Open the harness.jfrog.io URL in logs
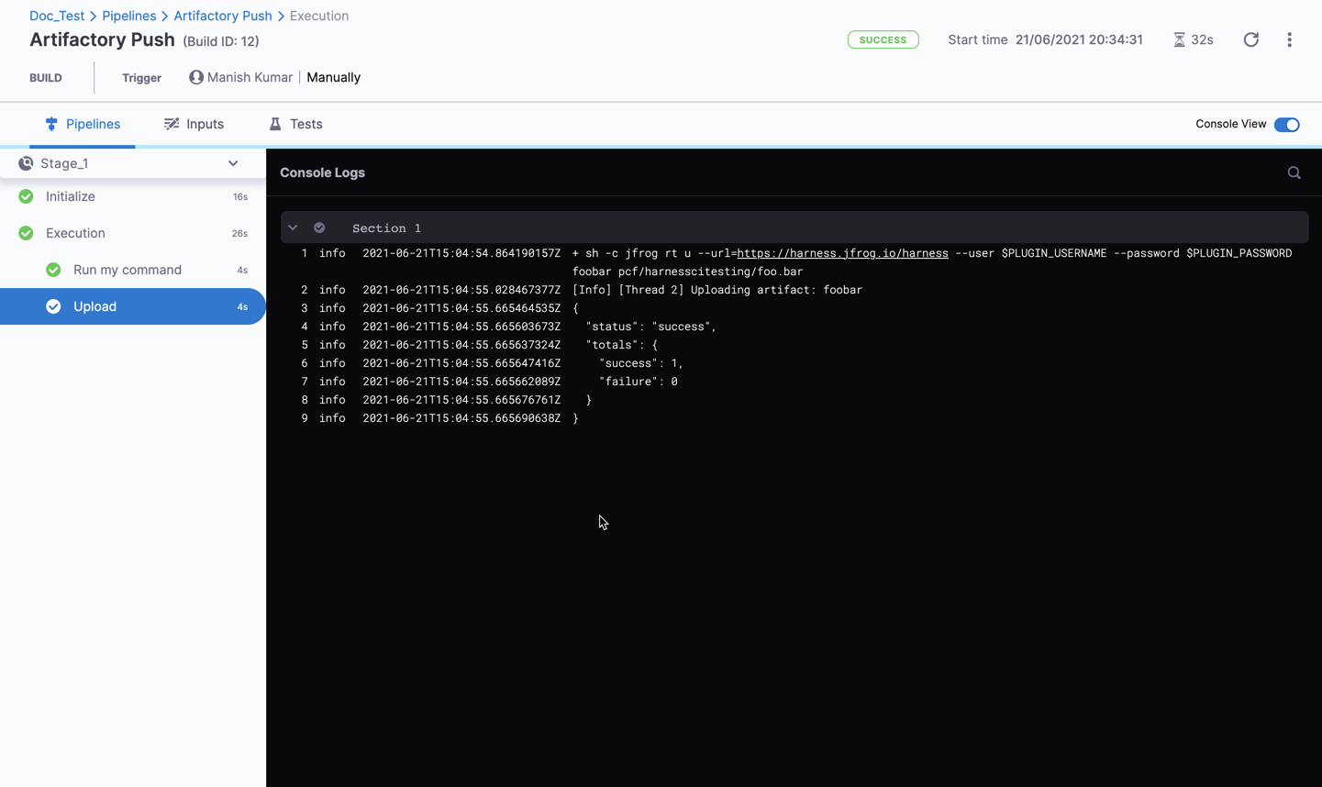 (x=842, y=253)
